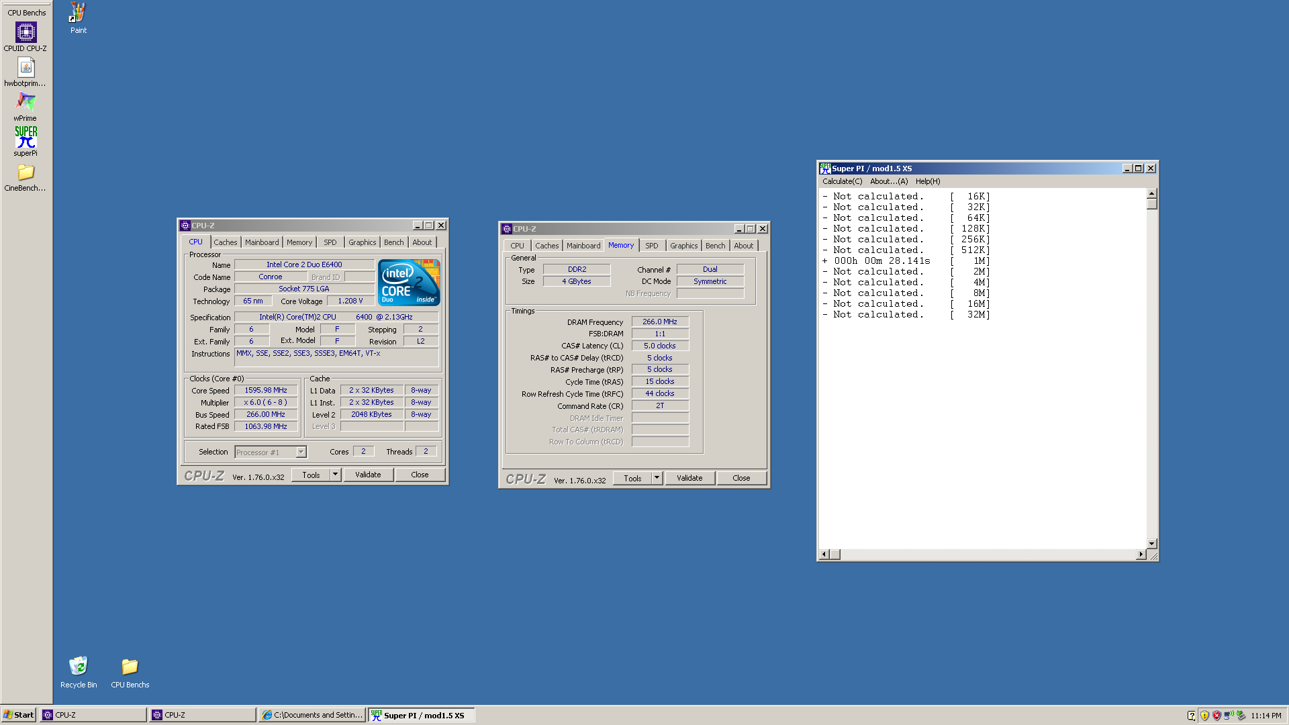Open SPD tab in left CPU-Z window

330,242
